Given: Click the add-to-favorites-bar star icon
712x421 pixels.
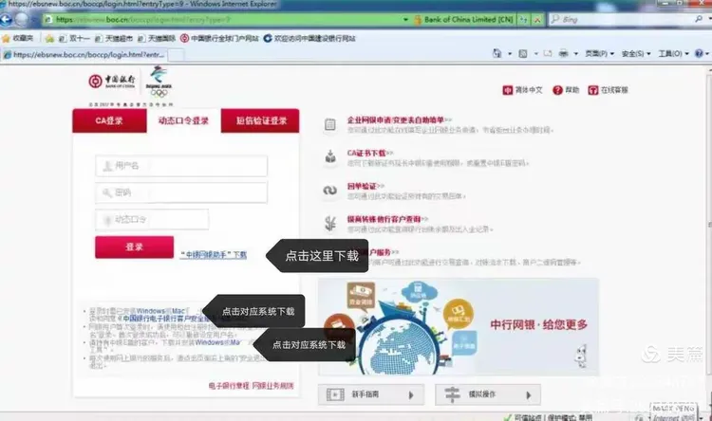Looking at the screenshot, I should pyautogui.click(x=49, y=39).
